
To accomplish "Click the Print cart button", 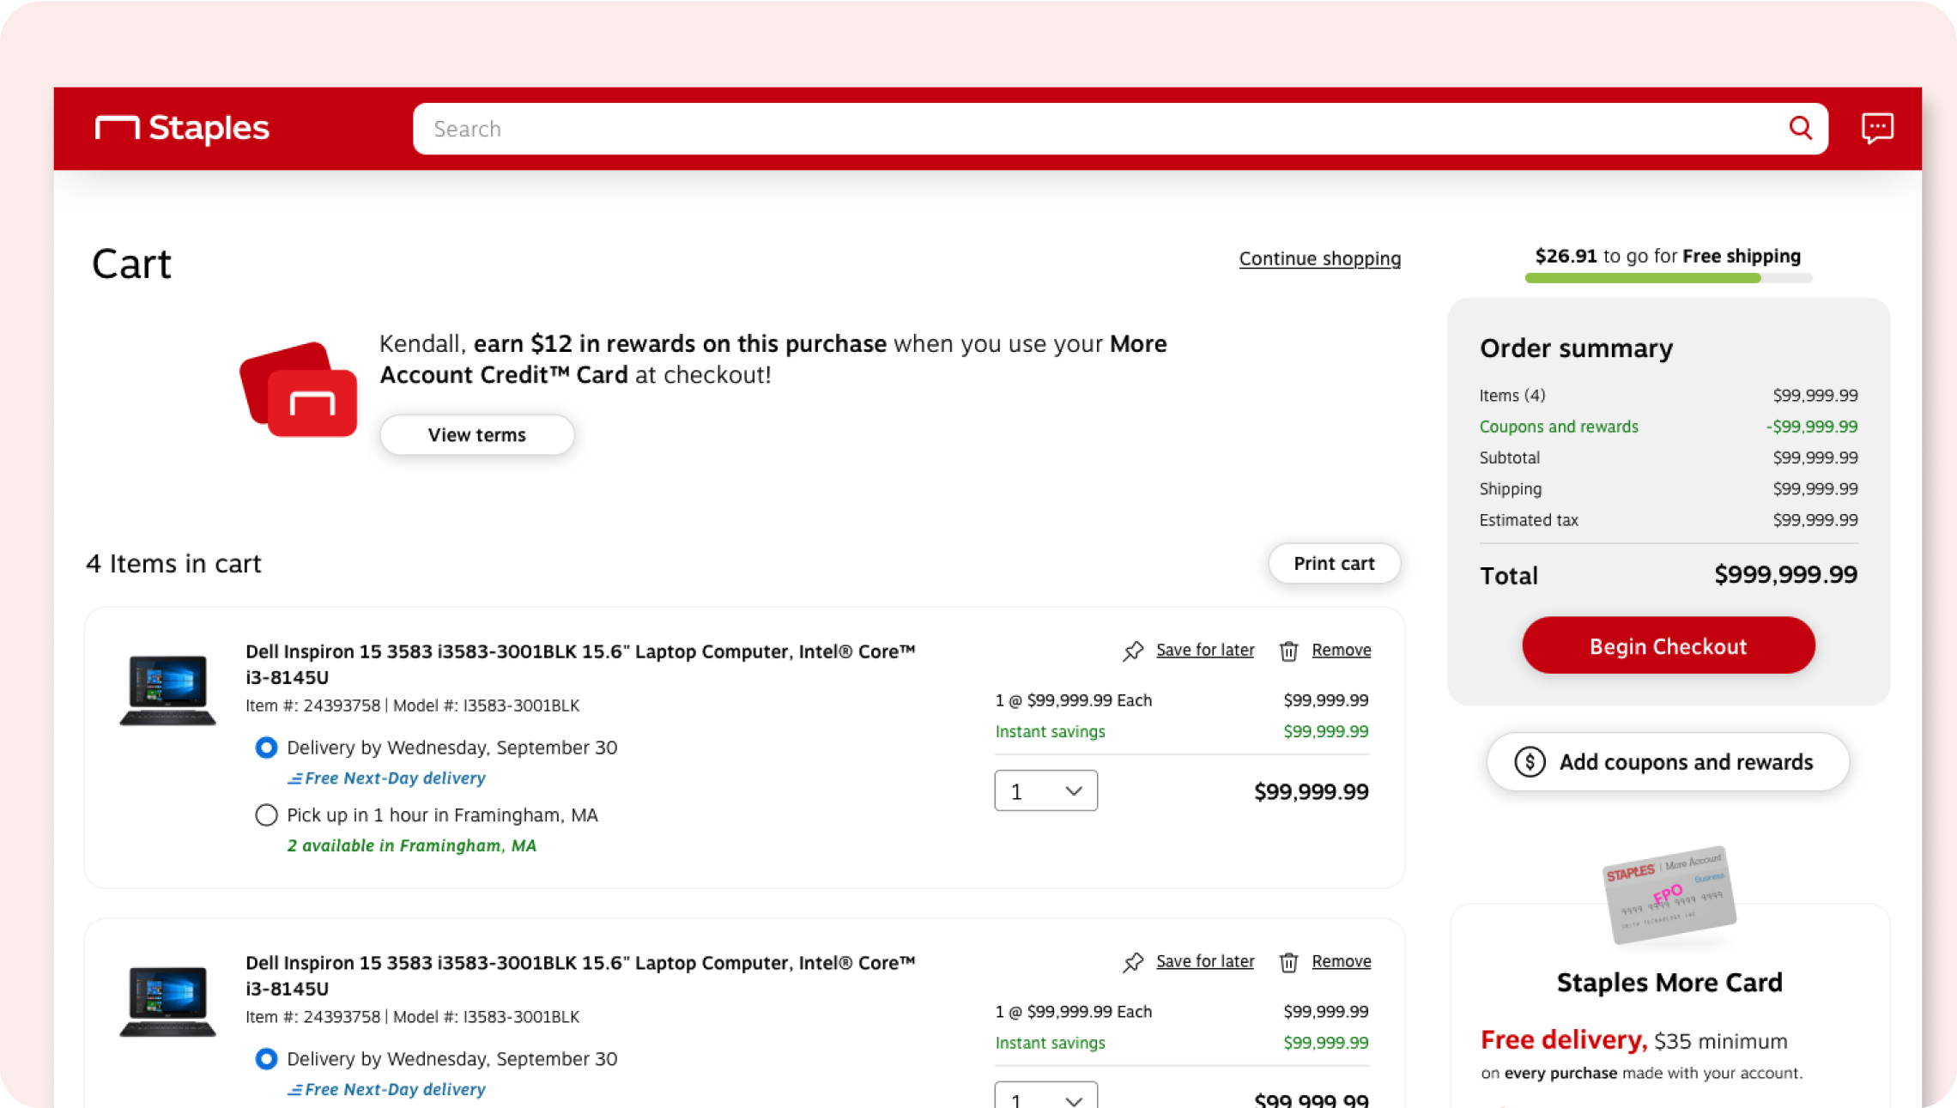I will 1334,564.
